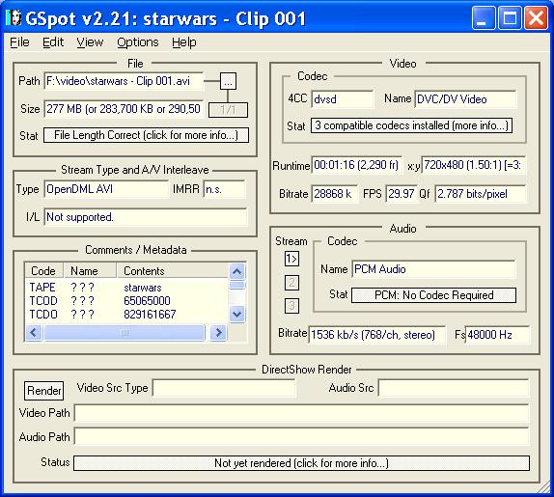Click the Name column header in metadata
554x497 pixels.
(x=90, y=271)
